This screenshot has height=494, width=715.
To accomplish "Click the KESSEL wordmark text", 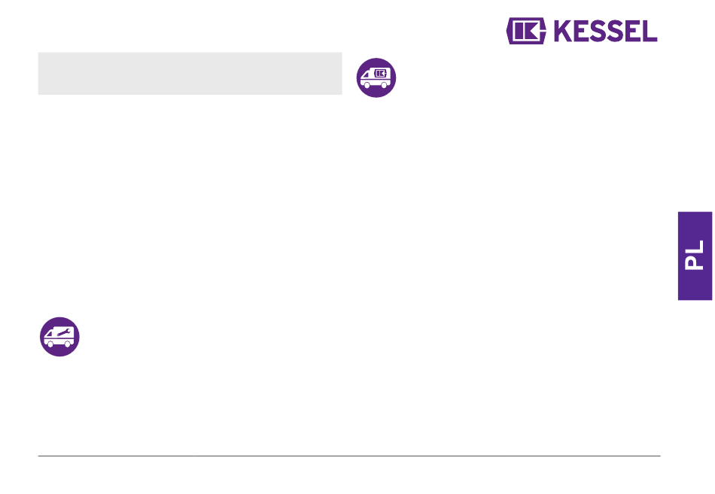I will (605, 31).
